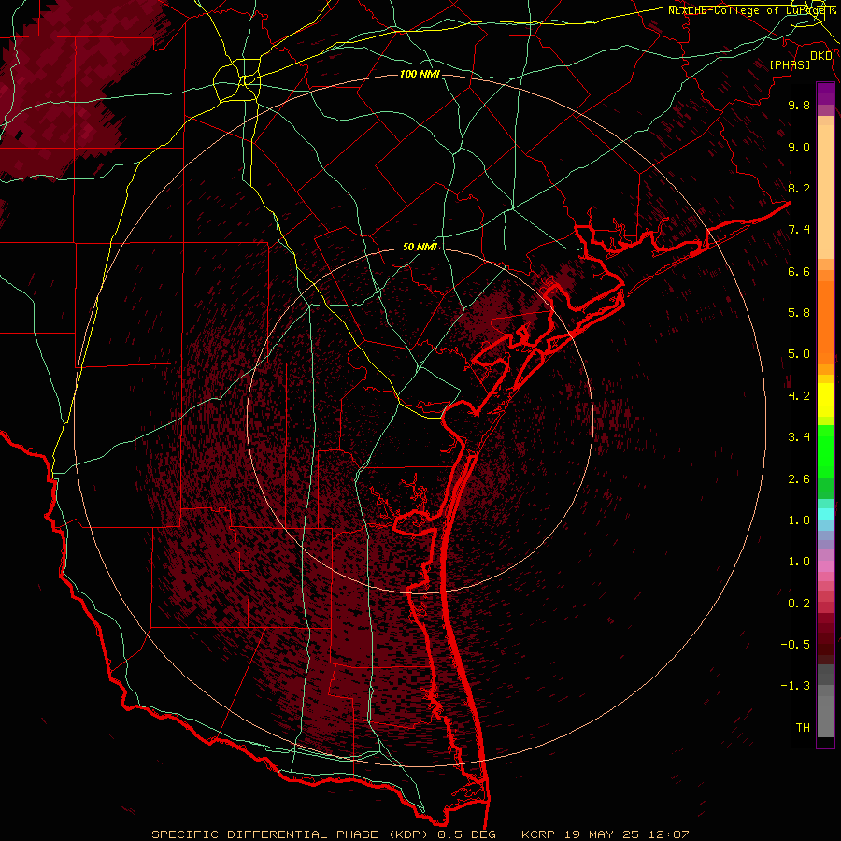The height and width of the screenshot is (841, 841).
Task: Select the 5.0 value on the color scale
Action: (x=799, y=354)
